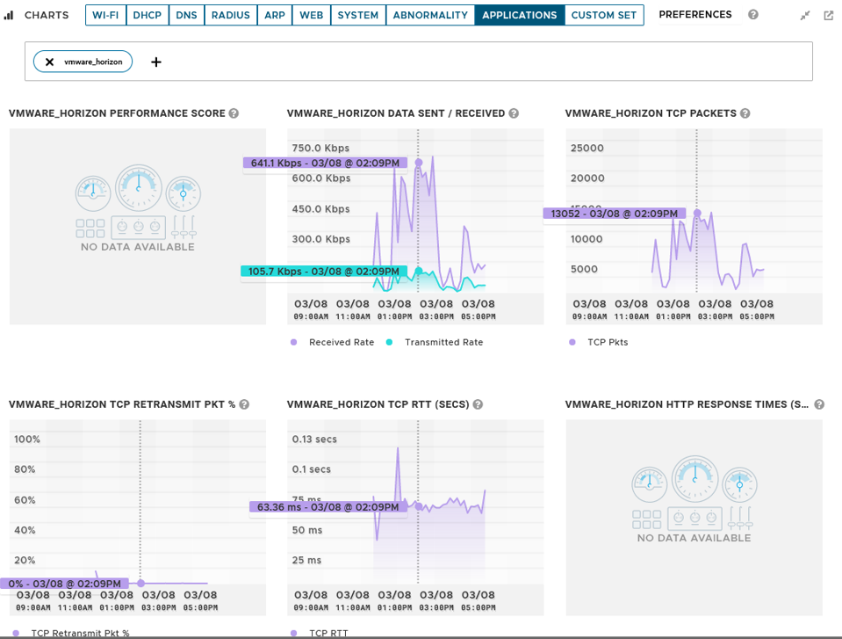Click the Data Sent / Received chart title
The width and height of the screenshot is (842, 639).
pyautogui.click(x=396, y=113)
